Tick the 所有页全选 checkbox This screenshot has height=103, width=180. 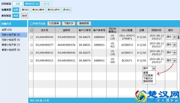pyautogui.click(x=31, y=24)
